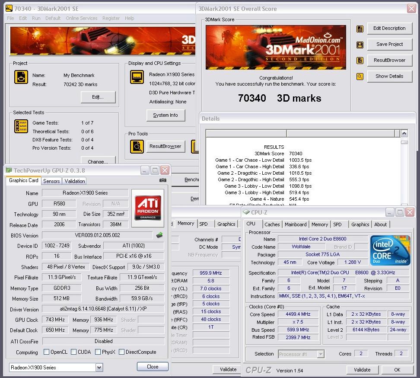
Task: Open the Edit menu in 3DMark2001 SE
Action: coord(23,18)
